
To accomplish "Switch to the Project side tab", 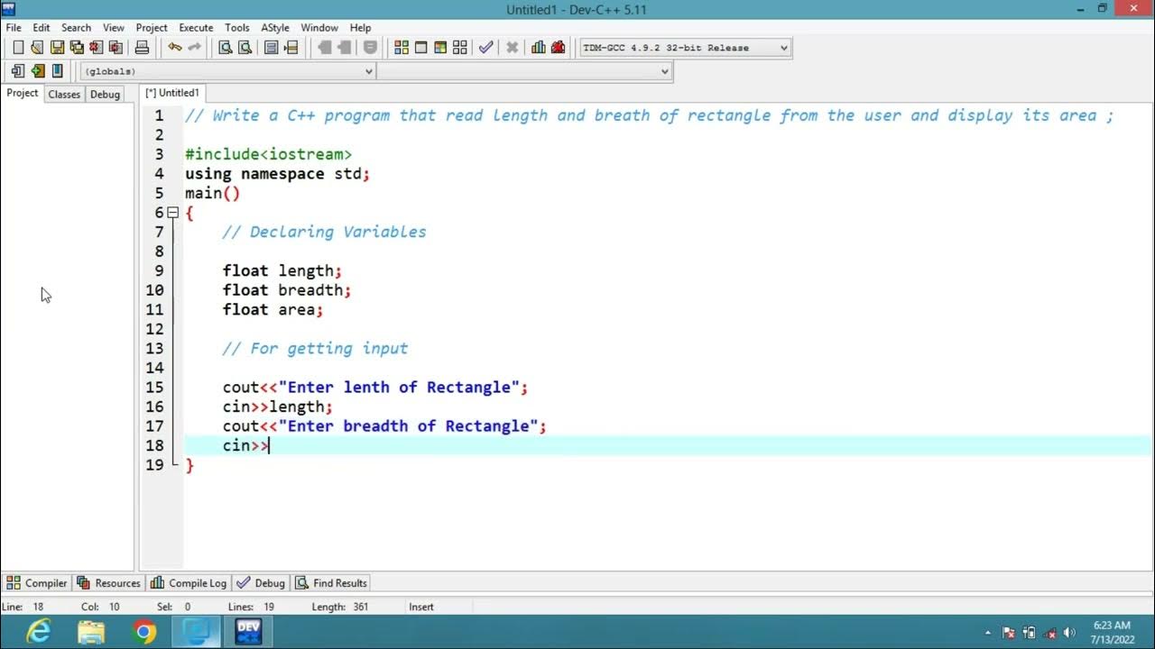I will [x=23, y=93].
